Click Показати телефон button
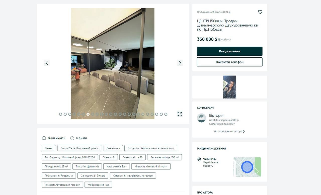 point(230,62)
